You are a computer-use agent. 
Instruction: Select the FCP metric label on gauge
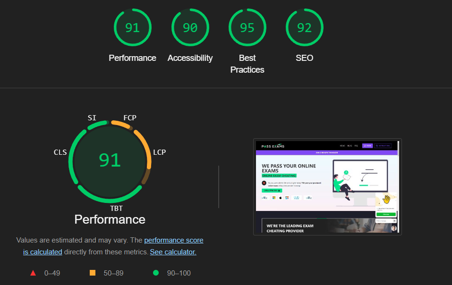tap(130, 118)
